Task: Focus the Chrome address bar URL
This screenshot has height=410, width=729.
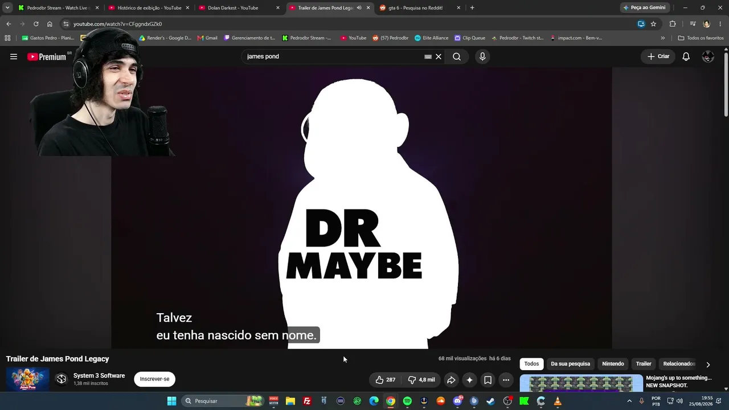Action: pyautogui.click(x=117, y=24)
